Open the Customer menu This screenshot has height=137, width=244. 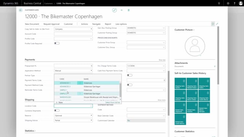point(68,24)
